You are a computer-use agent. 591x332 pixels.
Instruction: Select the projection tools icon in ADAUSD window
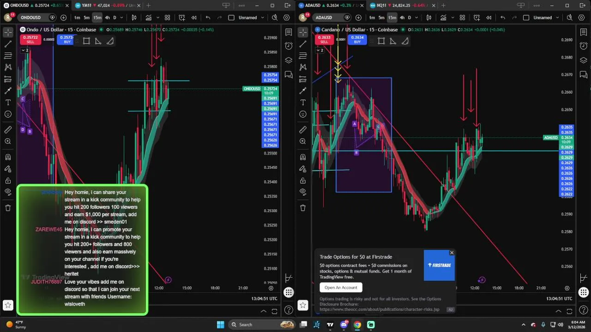[303, 79]
